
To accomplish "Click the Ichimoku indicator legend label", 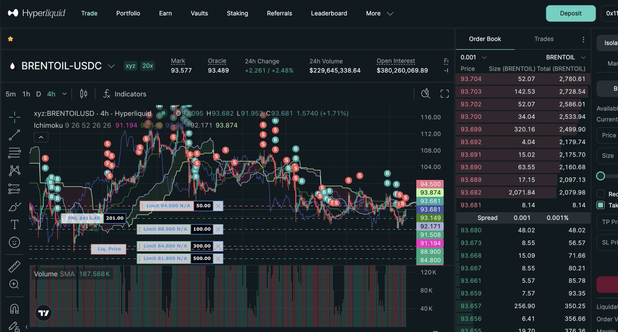I will pyautogui.click(x=47, y=125).
